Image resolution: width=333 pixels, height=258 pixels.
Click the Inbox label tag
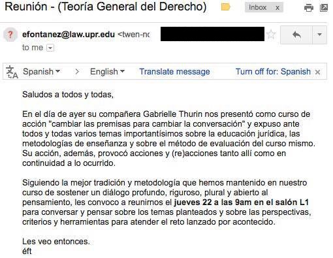[258, 7]
